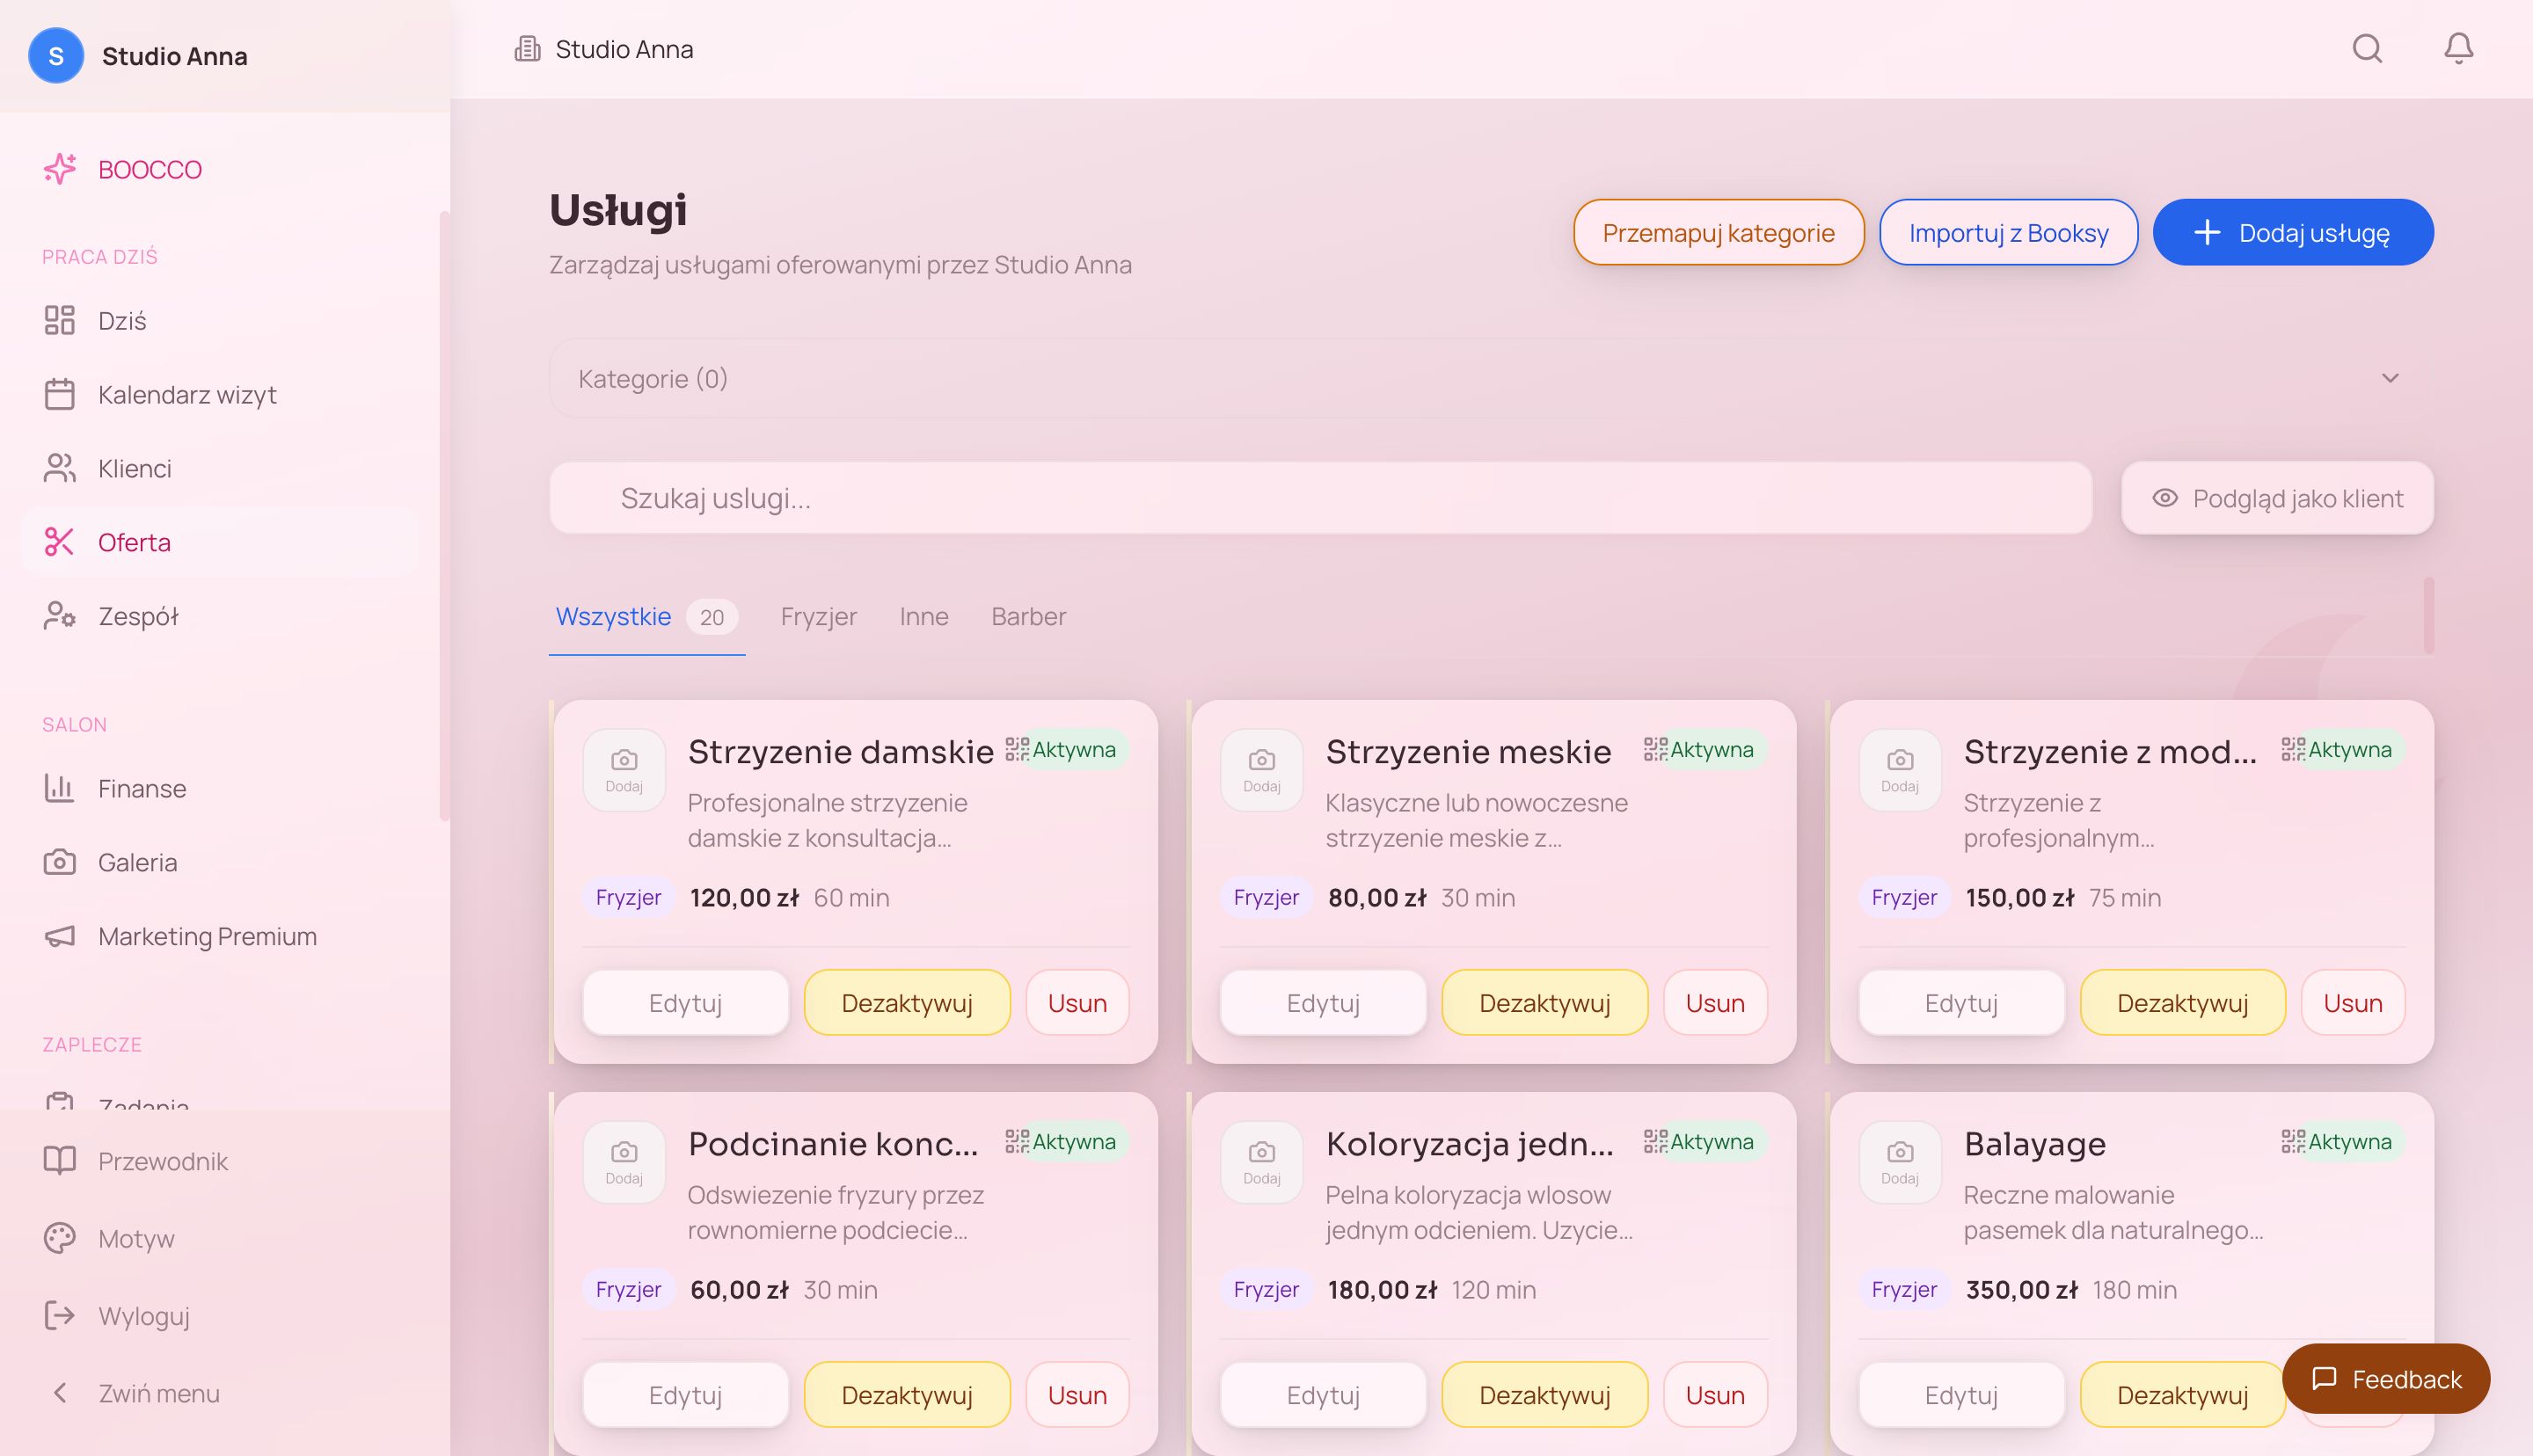Click QR code icon on Strzyzenie meskie
The height and width of the screenshot is (1456, 2533).
(x=1655, y=749)
